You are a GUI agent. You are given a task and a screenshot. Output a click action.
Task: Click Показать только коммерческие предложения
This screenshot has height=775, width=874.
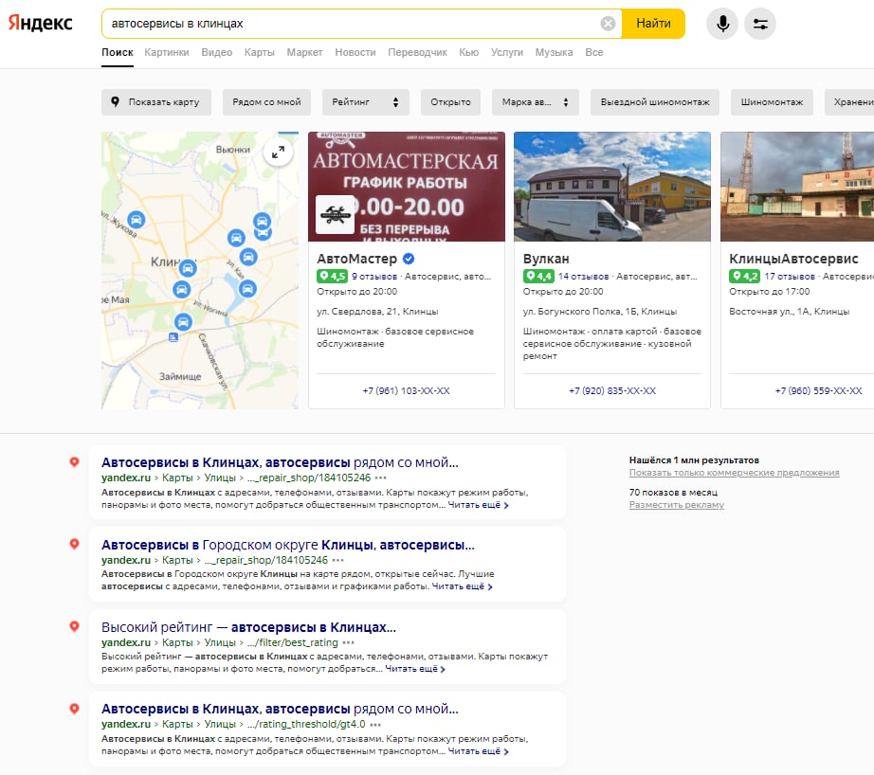click(734, 473)
